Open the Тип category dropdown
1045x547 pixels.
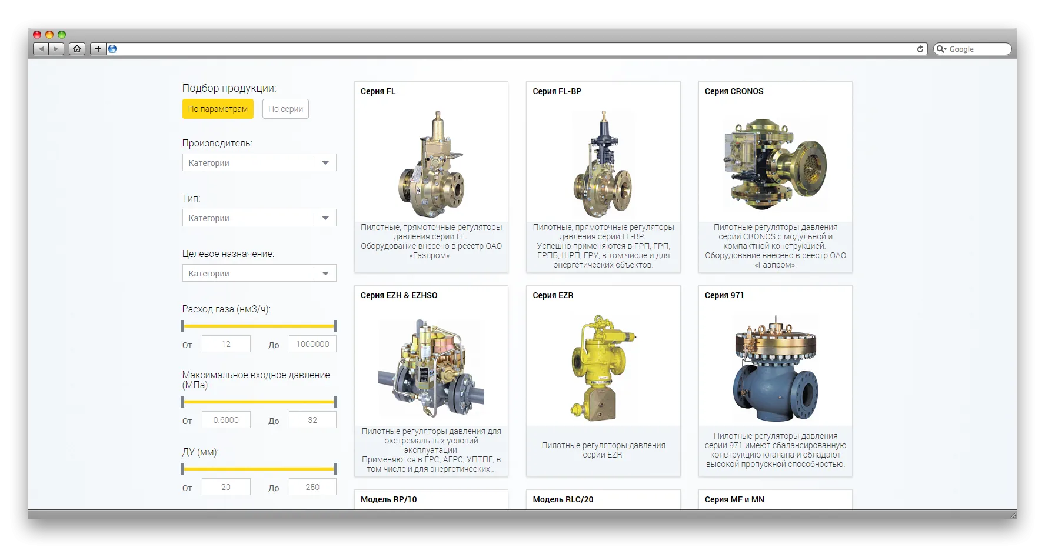(259, 218)
